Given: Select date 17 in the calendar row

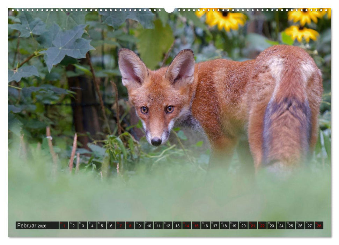Looking at the screenshot, I should coord(215,225).
